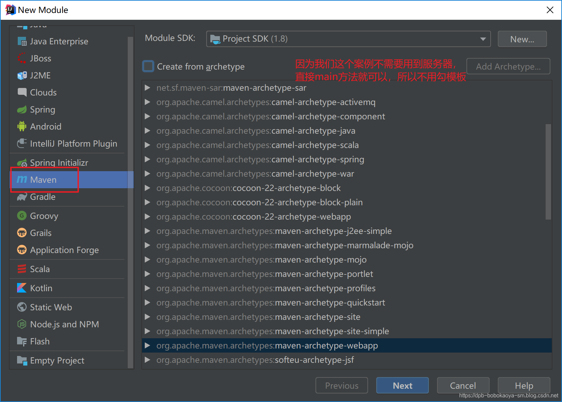Click the Java Enterprise icon in sidebar
The width and height of the screenshot is (562, 402).
click(22, 41)
